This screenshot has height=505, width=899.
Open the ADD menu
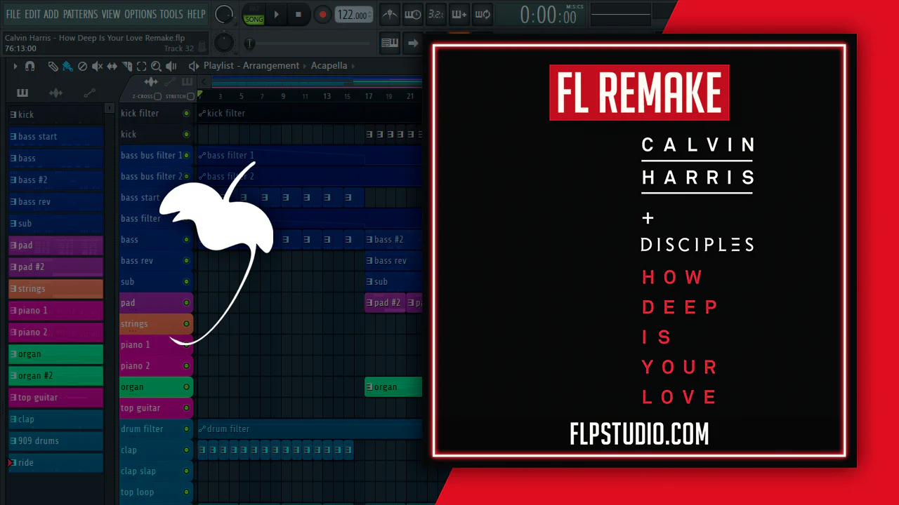tap(51, 14)
